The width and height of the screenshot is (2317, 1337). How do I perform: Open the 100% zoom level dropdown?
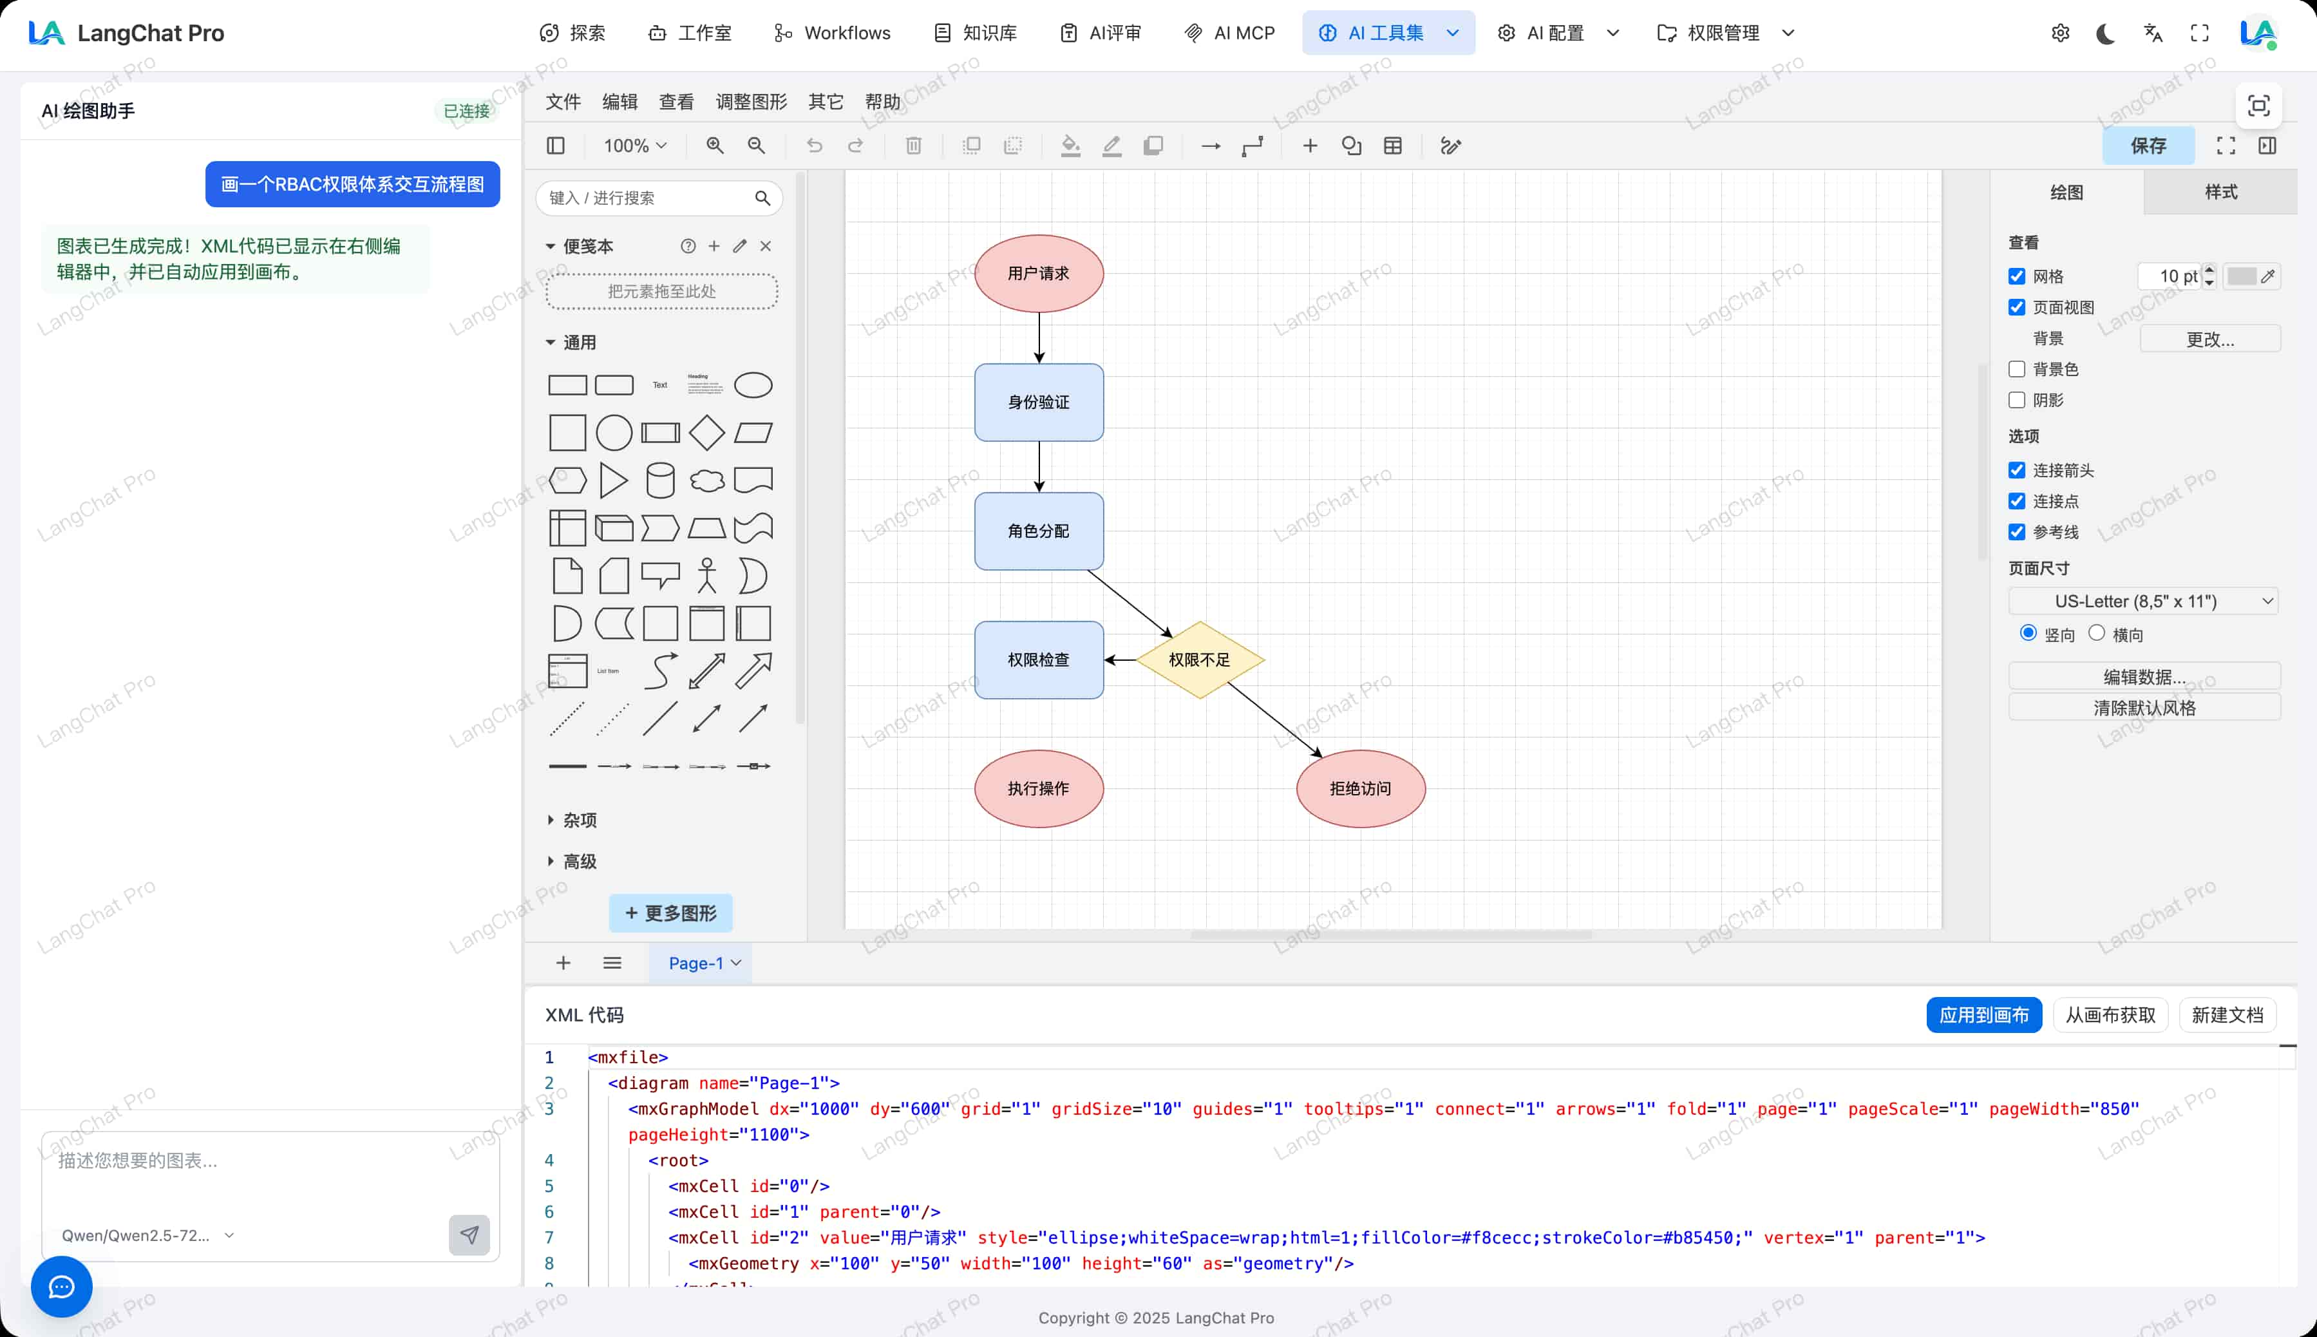coord(635,145)
